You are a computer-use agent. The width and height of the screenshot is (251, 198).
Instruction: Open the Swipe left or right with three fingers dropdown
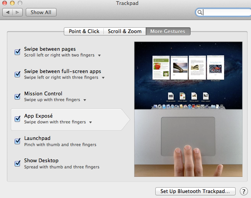103,78
